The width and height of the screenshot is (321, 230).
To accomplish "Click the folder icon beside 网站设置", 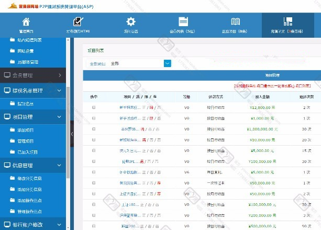I will 13,51.
